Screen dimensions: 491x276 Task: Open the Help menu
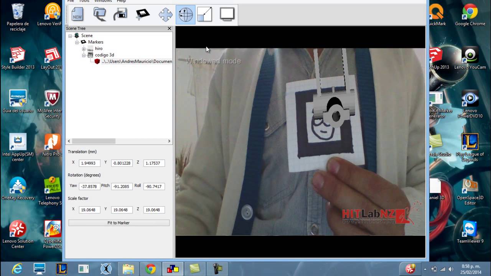pyautogui.click(x=121, y=1)
